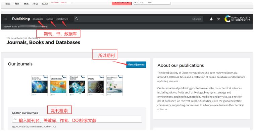Select the About our publications heading
Image resolution: width=254 pixels, height=133 pixels.
[x=181, y=65]
